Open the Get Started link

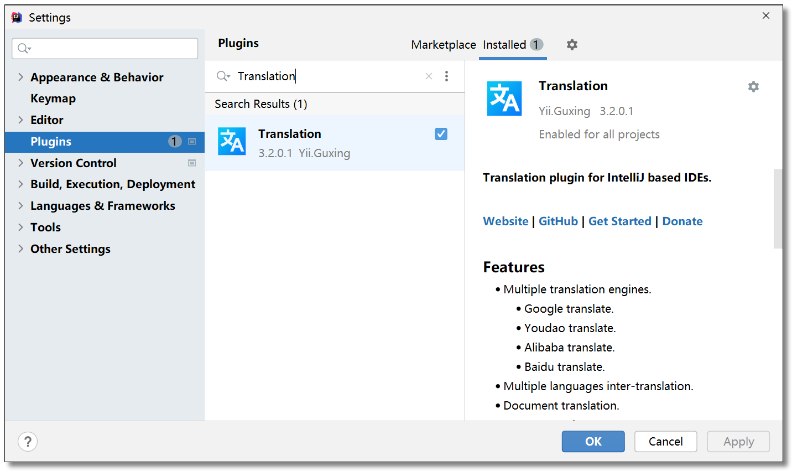tap(620, 221)
